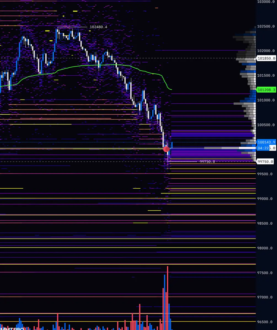The height and width of the screenshot is (330, 277).
Task: Click the 98500.0 axis price label
Action: click(265, 223)
